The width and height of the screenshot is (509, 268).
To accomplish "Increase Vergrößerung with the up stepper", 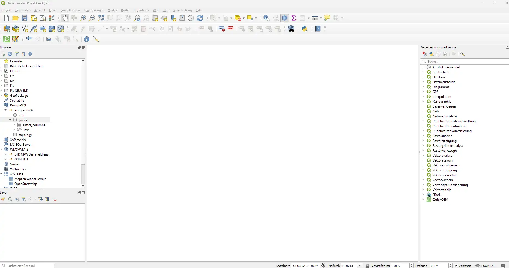I will point(411,264).
